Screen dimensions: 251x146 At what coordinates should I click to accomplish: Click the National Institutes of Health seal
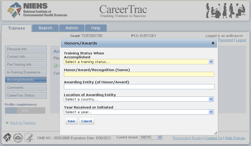18,138
